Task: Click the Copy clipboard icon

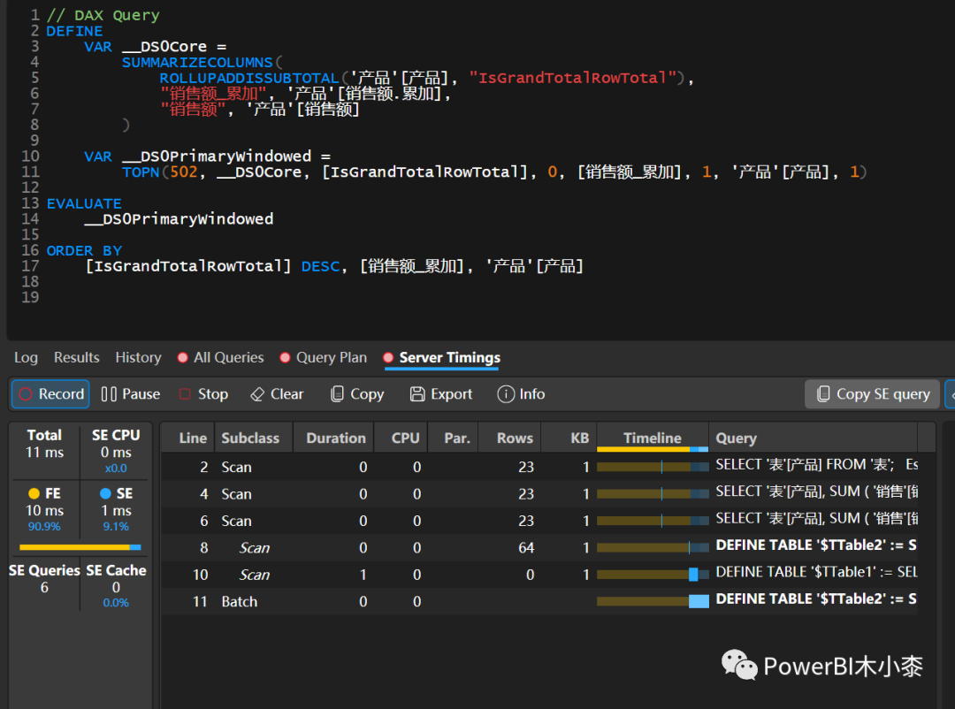Action: 337,394
